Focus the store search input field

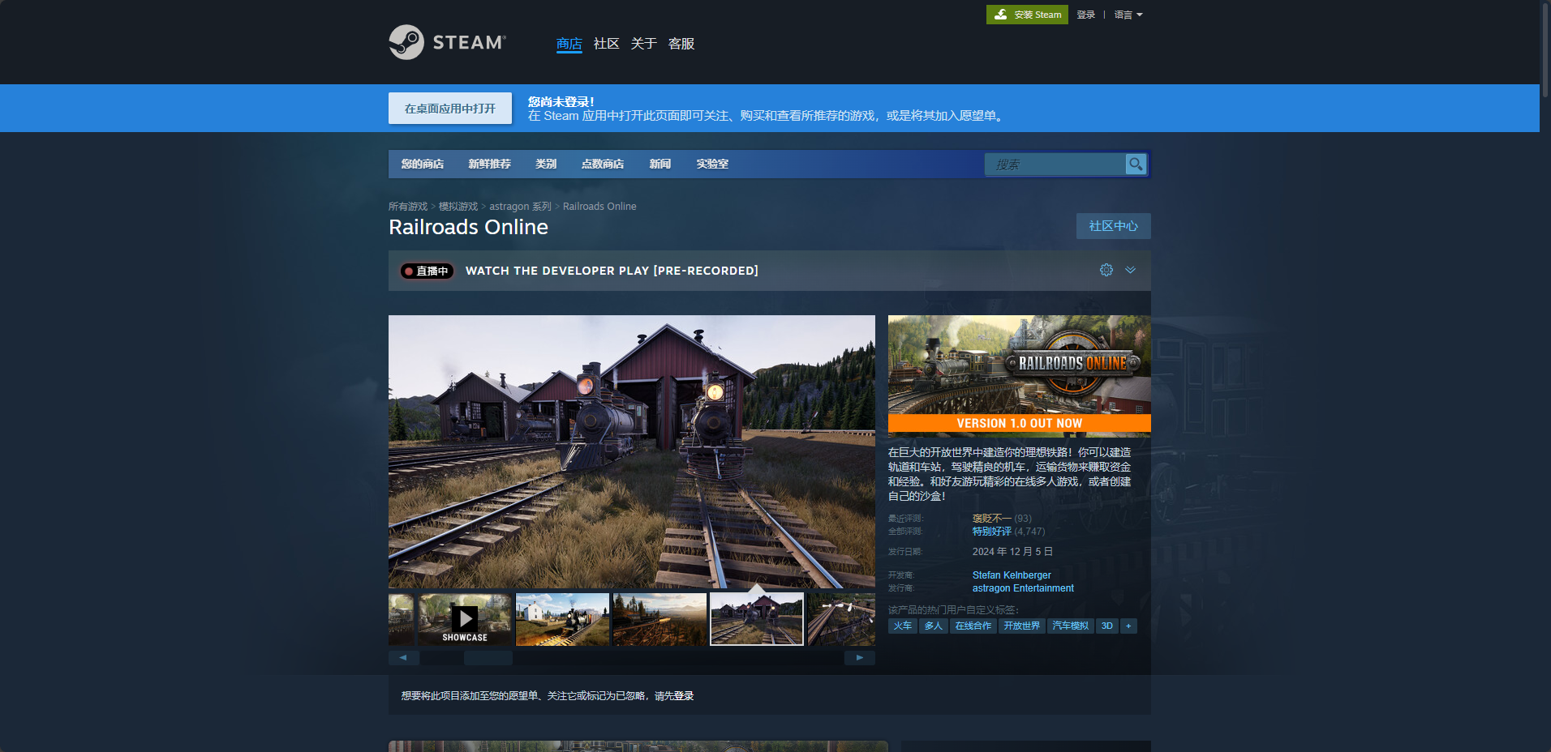click(x=1055, y=164)
